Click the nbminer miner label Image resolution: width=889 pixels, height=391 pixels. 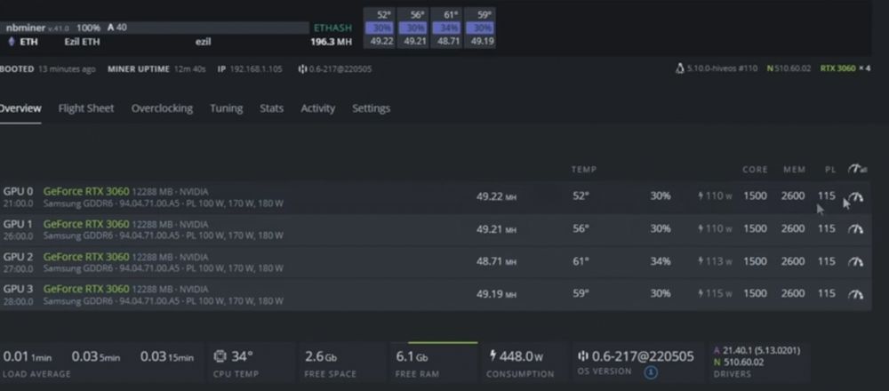point(26,28)
